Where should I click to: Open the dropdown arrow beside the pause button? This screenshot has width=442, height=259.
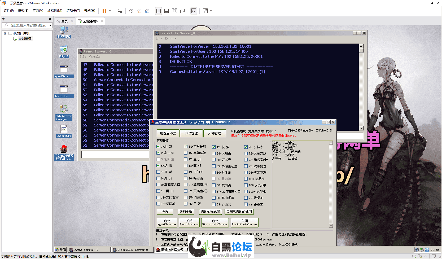(x=110, y=11)
